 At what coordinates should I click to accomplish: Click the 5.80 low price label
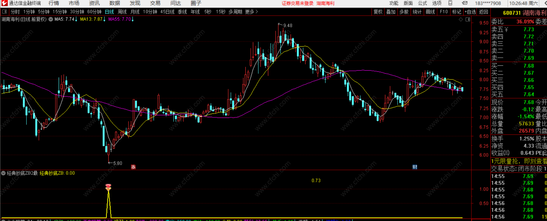tap(117, 163)
